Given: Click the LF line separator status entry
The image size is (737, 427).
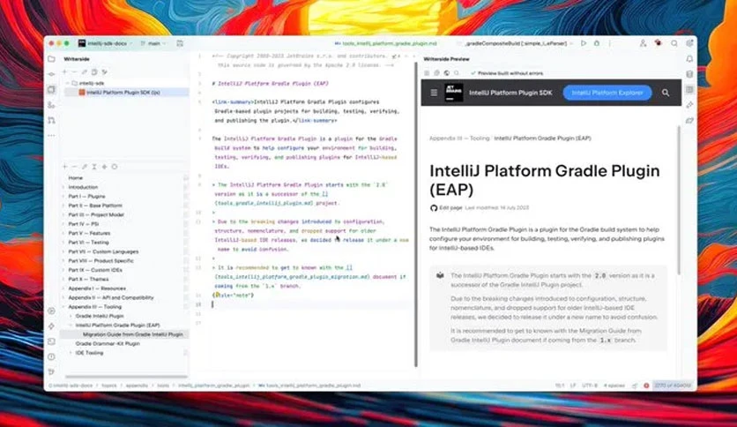Looking at the screenshot, I should click(573, 386).
